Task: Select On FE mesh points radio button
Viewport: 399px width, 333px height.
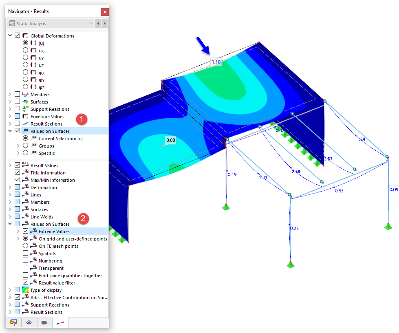Action: click(25, 246)
